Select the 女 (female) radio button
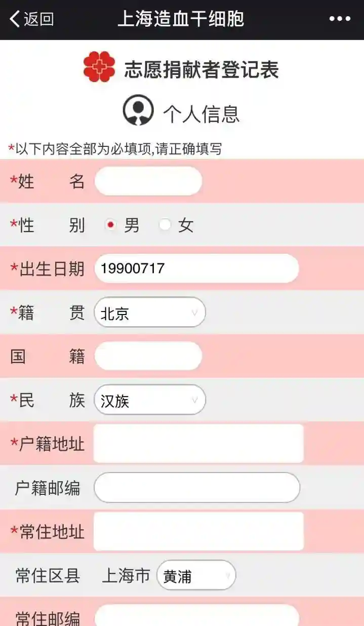Screen dimensions: 364x626 (x=165, y=225)
